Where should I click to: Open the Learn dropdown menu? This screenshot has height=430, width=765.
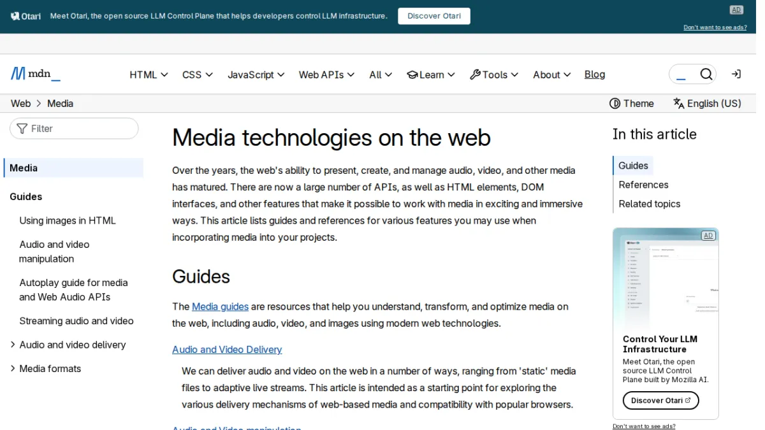pyautogui.click(x=431, y=75)
